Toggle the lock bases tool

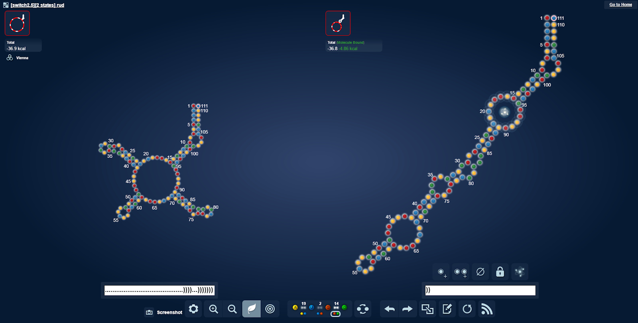[x=500, y=272]
